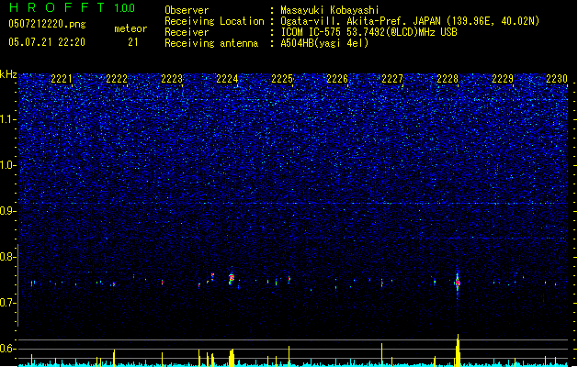Click the 0.9 frequency axis label
Viewport: 578px width, 367px height.
pos(7,211)
